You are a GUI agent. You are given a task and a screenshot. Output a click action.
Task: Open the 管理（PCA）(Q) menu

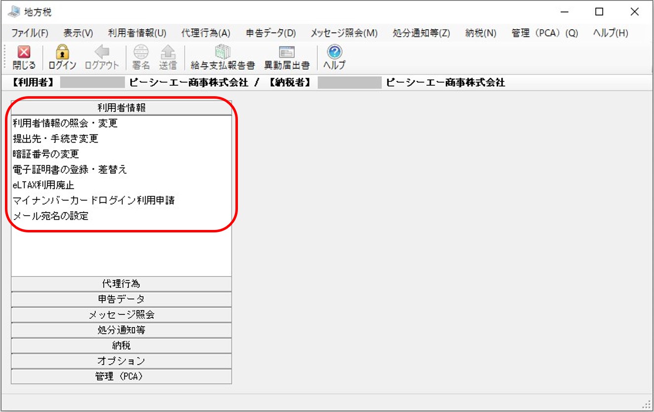click(x=545, y=33)
